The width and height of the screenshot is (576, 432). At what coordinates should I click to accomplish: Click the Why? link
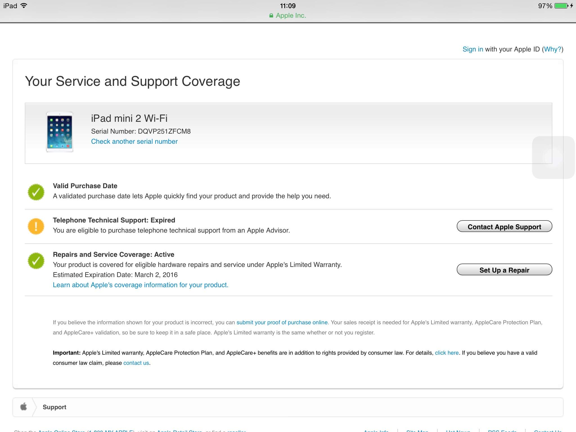pos(552,49)
